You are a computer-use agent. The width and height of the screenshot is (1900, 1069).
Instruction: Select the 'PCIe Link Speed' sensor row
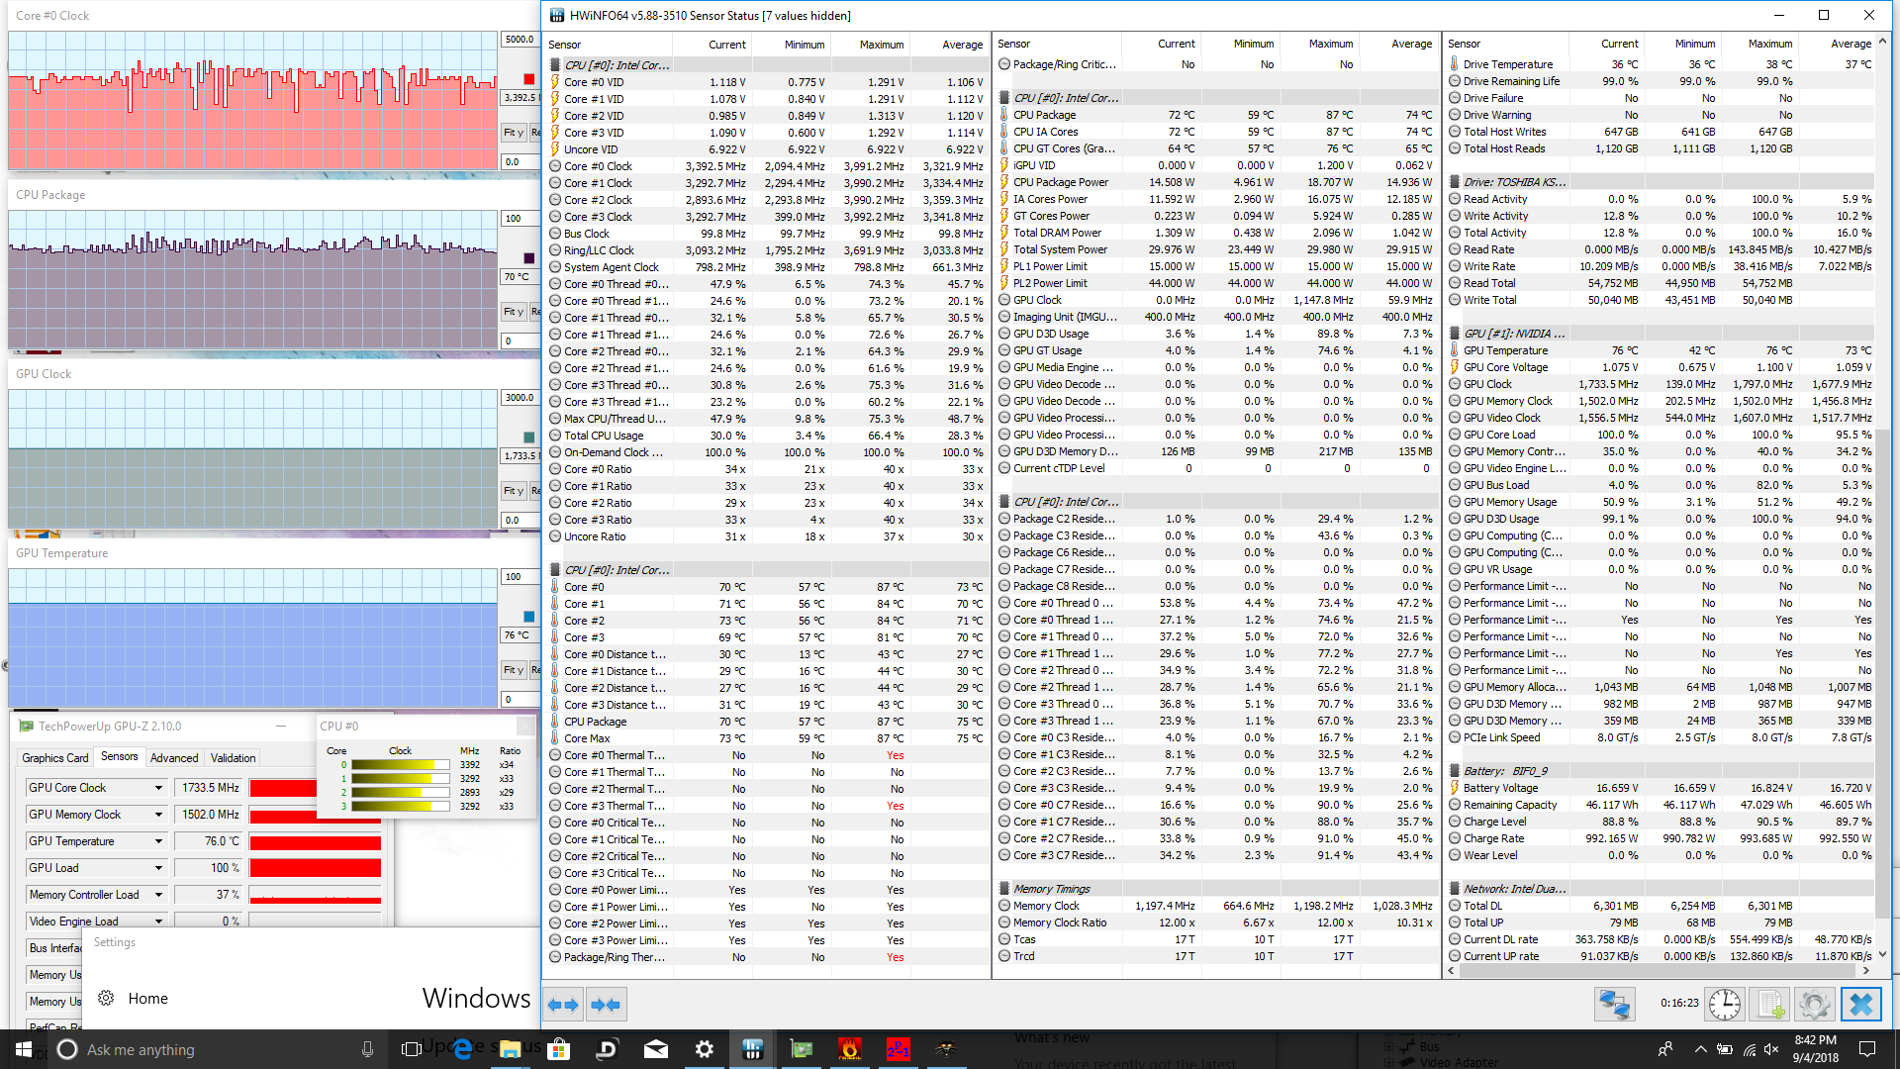tap(1661, 737)
